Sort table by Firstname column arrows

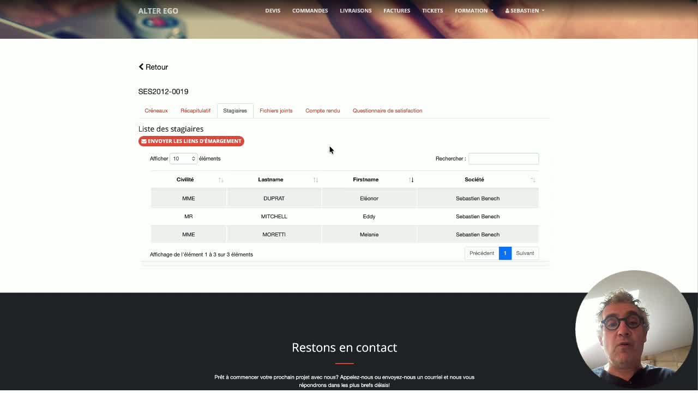point(411,180)
